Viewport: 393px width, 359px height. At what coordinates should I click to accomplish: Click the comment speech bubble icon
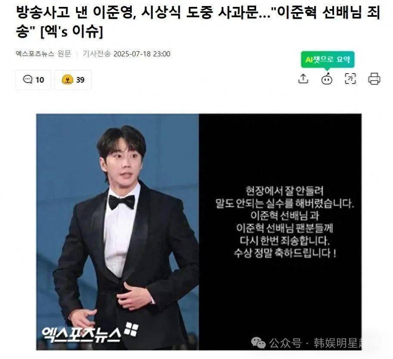(28, 80)
